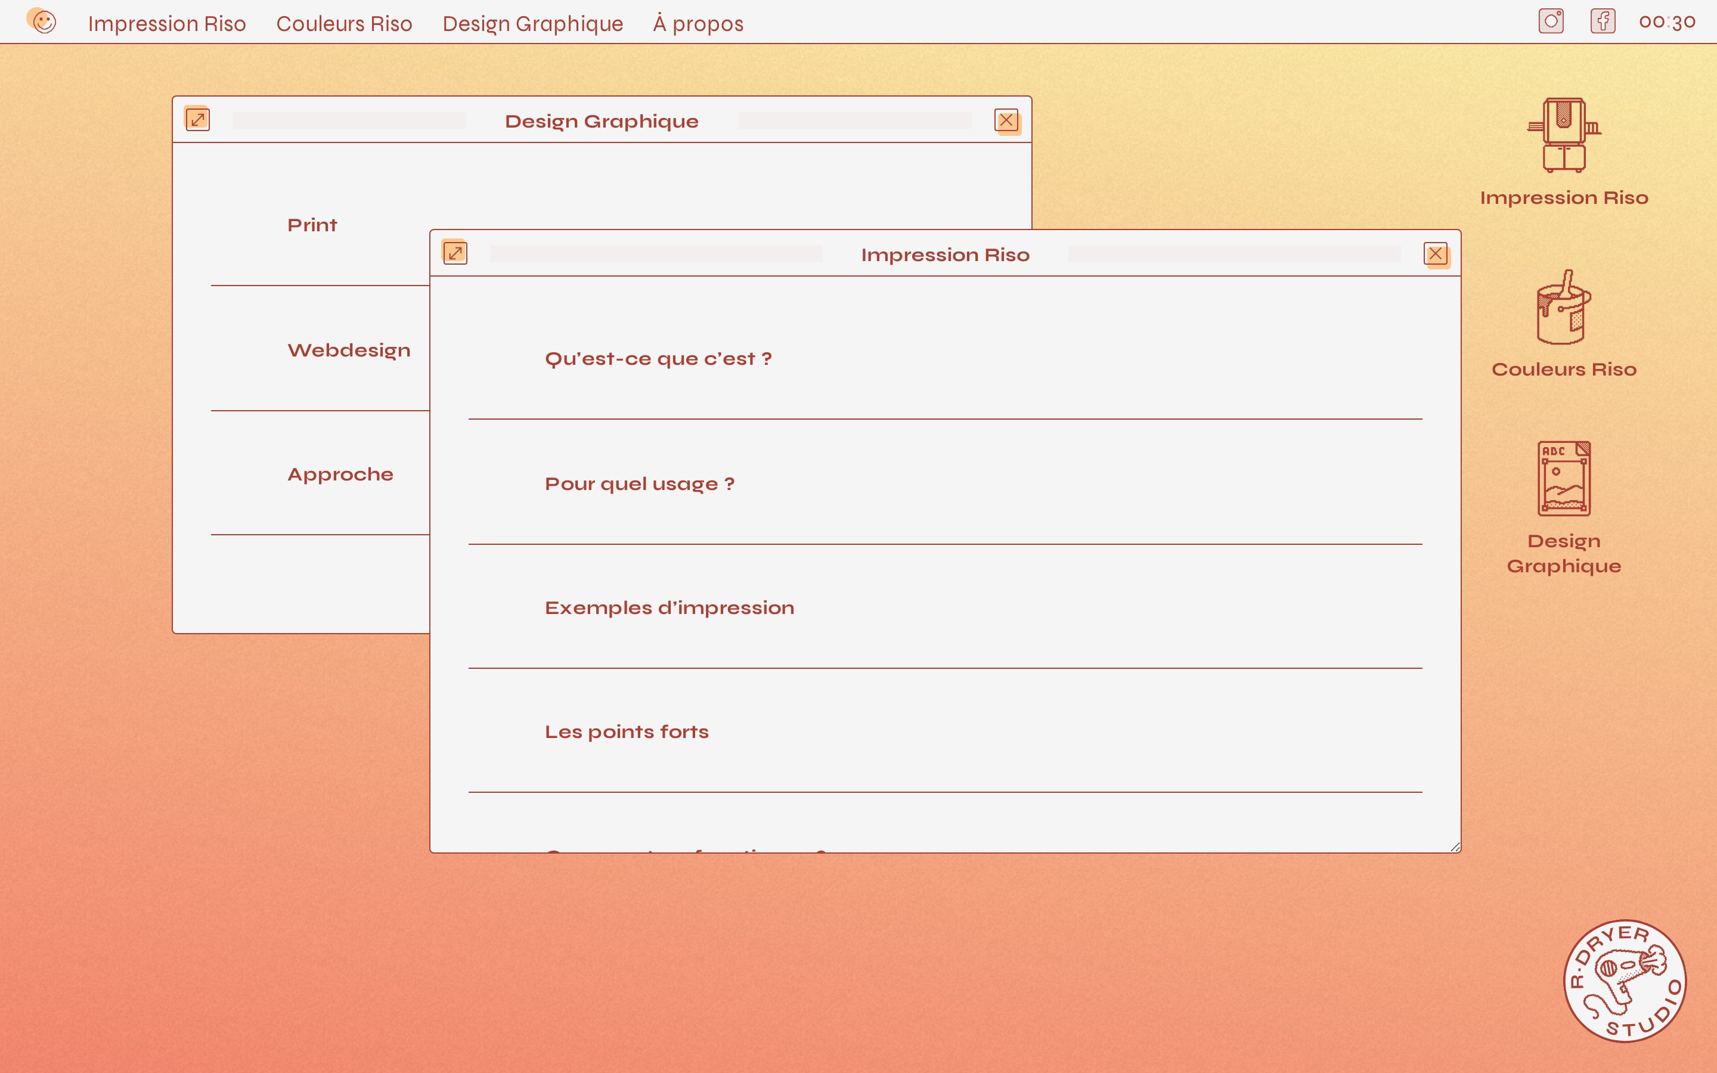Open the Instagram icon link
1717x1073 pixels.
click(1551, 21)
